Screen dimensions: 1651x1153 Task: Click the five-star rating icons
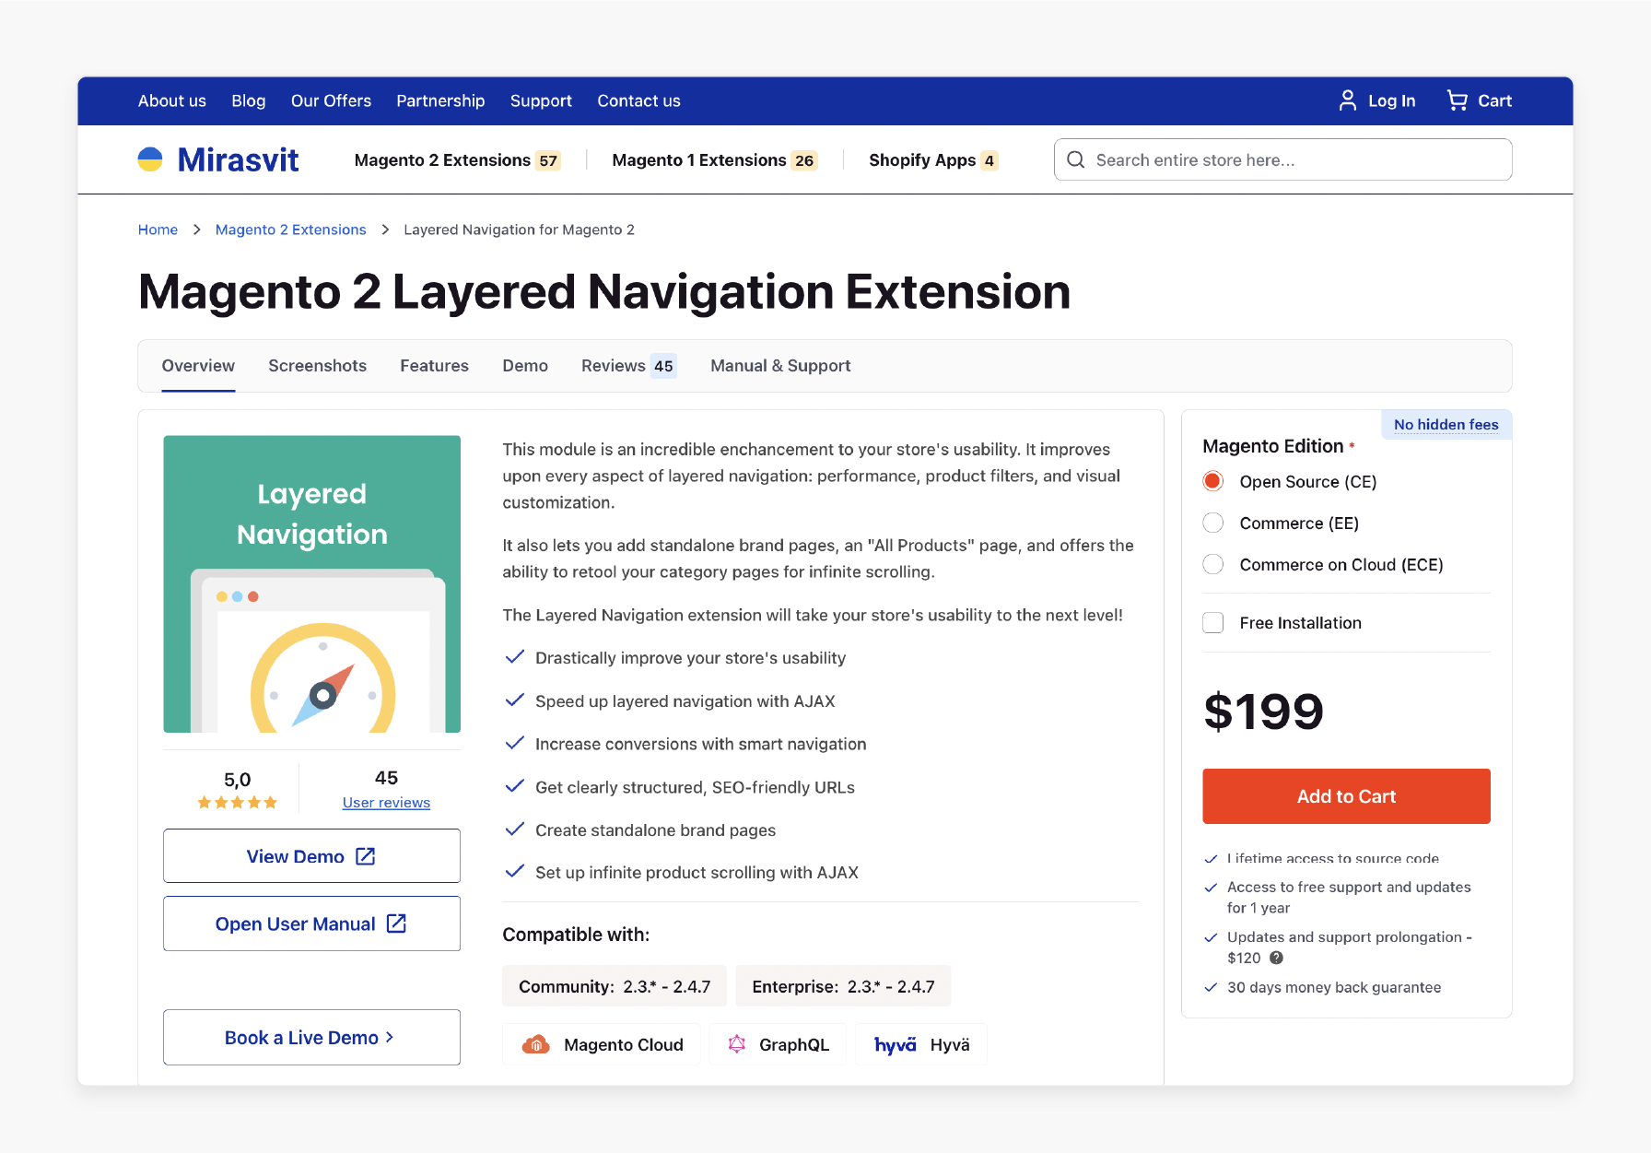click(x=237, y=803)
